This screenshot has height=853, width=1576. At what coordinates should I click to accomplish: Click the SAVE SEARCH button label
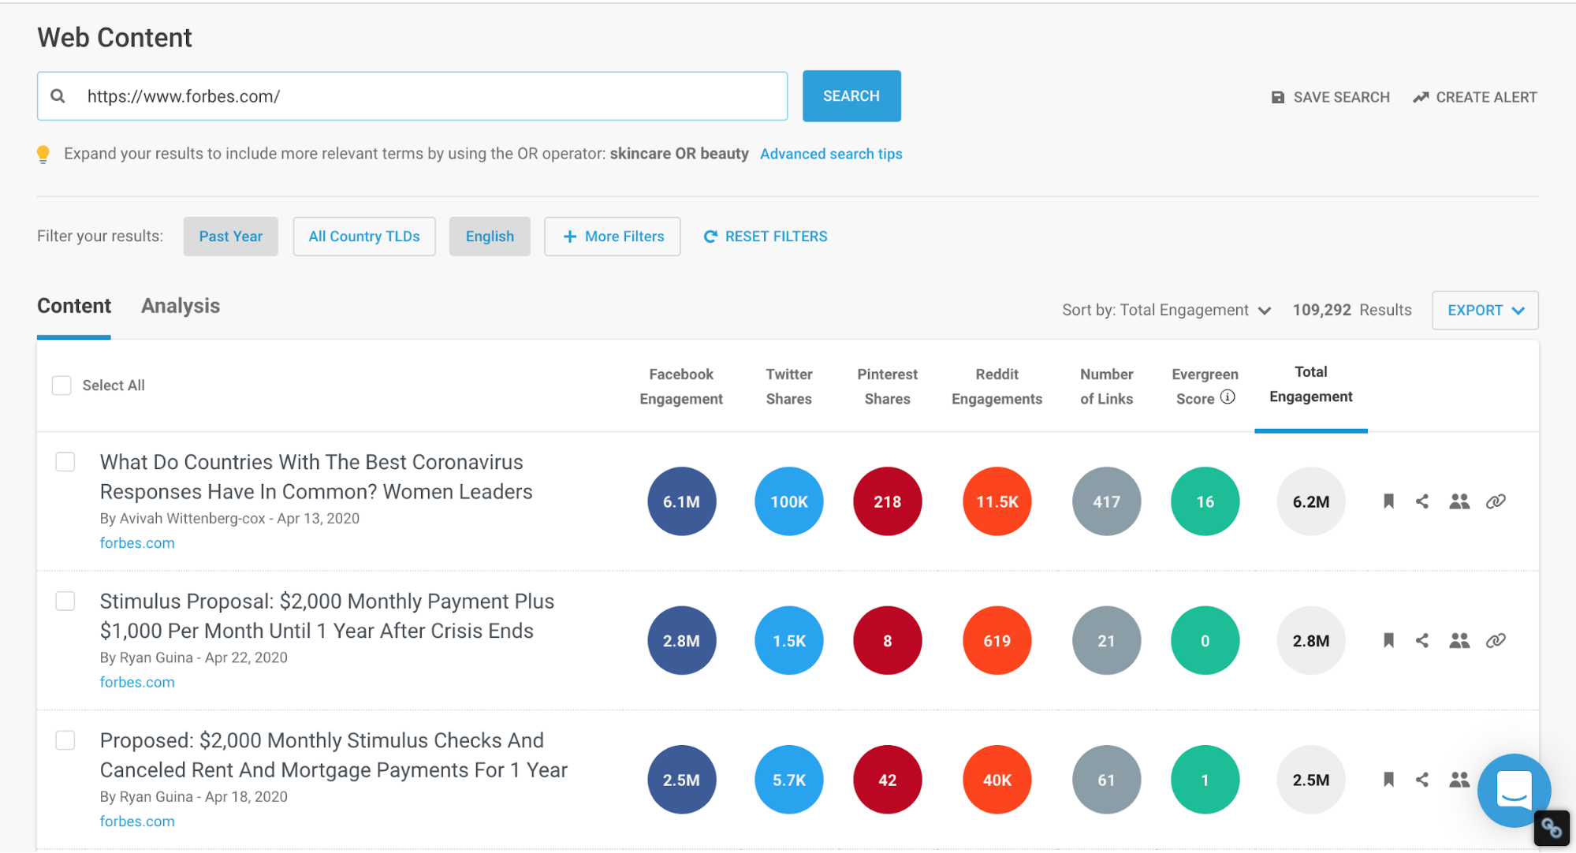click(x=1341, y=97)
